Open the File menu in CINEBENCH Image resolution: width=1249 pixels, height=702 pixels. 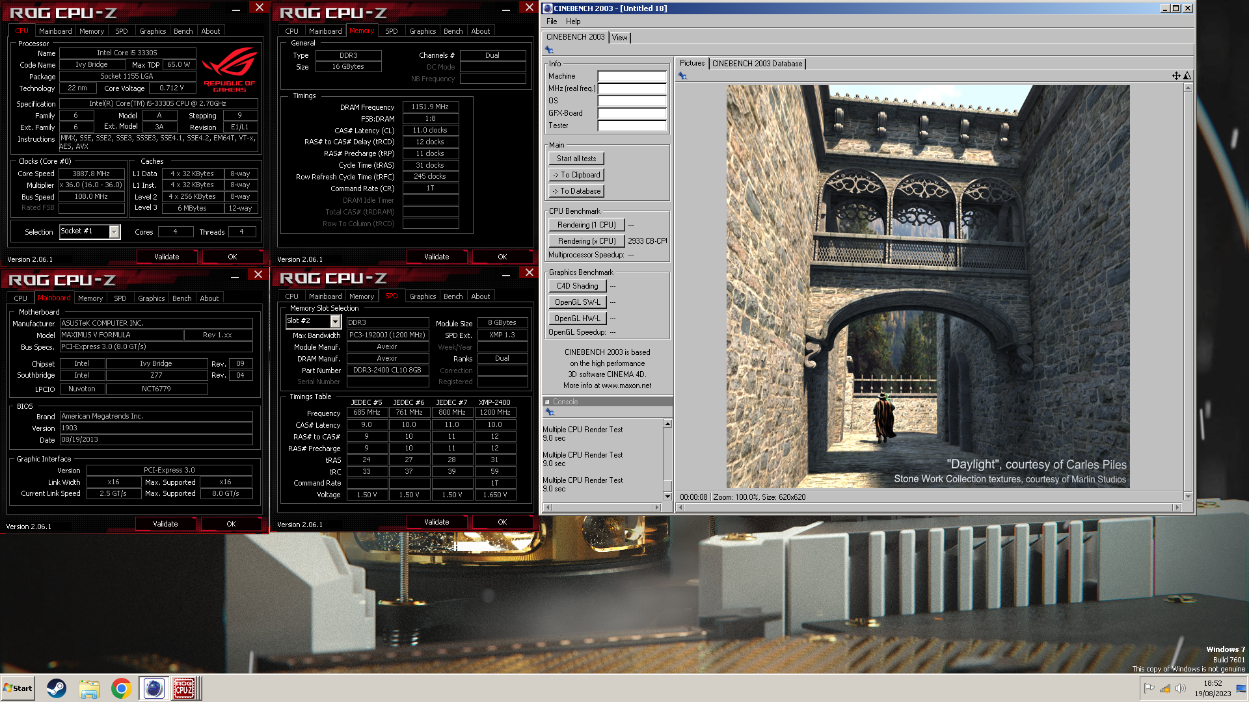click(552, 21)
